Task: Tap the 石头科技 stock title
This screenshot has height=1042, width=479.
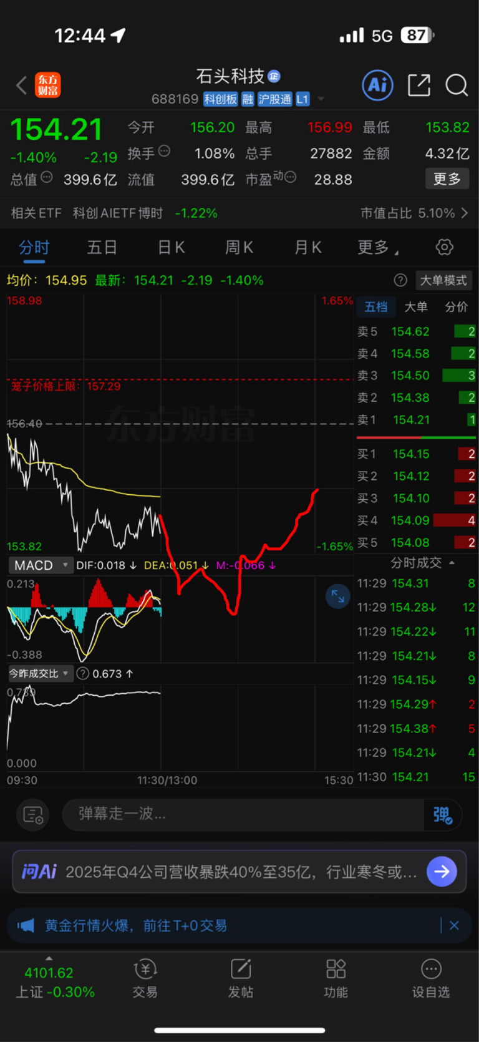Action: tap(230, 76)
